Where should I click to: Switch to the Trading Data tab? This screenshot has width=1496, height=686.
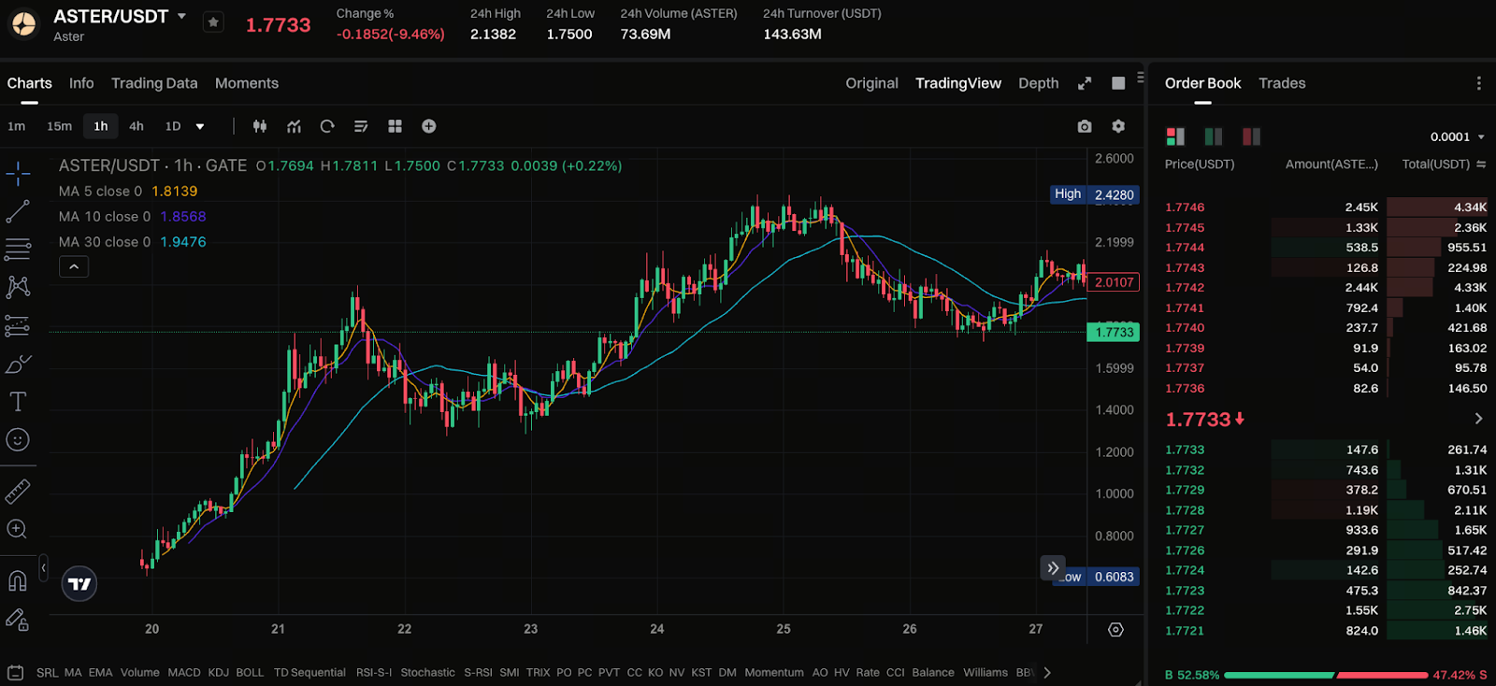(154, 83)
